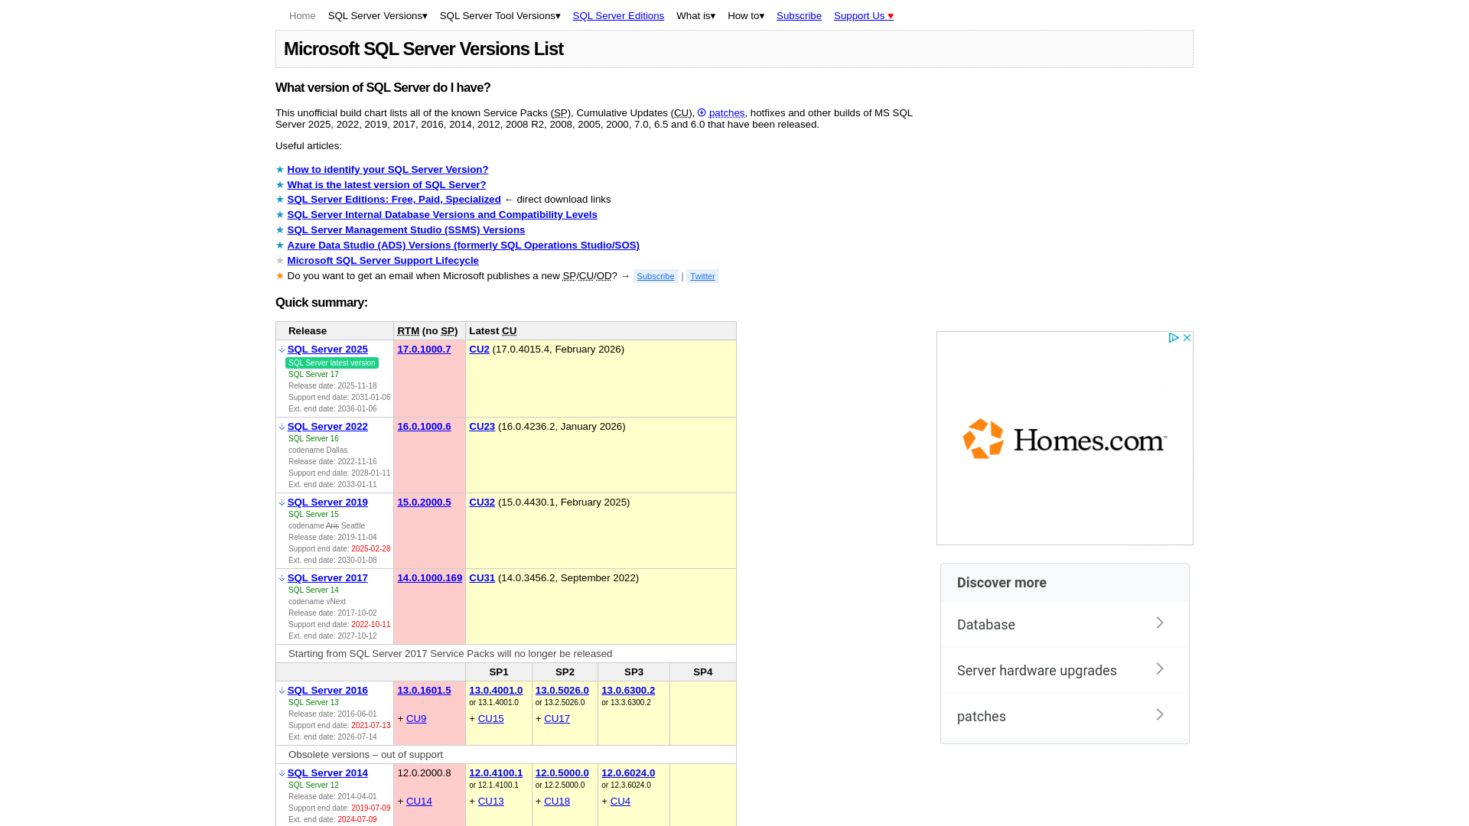This screenshot has height=826, width=1469.
Task: Open CU13 under SQL Server 2014 SP1
Action: tap(491, 802)
